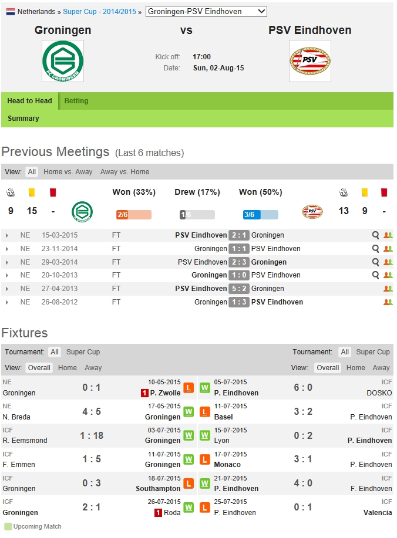This screenshot has width=397, height=538.
Task: Click head-to-head people icon for 27-04-2013 match
Action: tap(388, 289)
